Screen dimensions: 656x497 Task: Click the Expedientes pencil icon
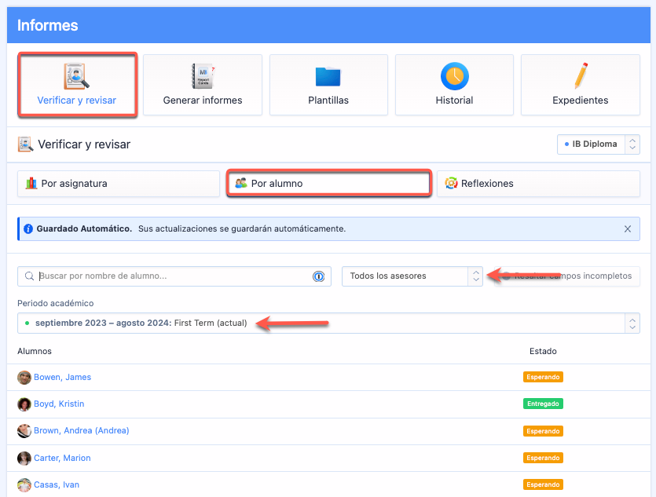580,77
